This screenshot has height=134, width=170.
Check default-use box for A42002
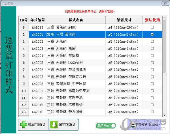pos(152,42)
